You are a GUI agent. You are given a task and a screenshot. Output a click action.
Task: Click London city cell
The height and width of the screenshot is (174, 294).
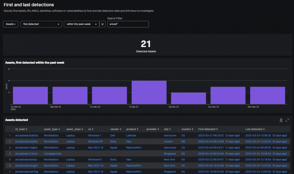pyautogui.click(x=168, y=142)
